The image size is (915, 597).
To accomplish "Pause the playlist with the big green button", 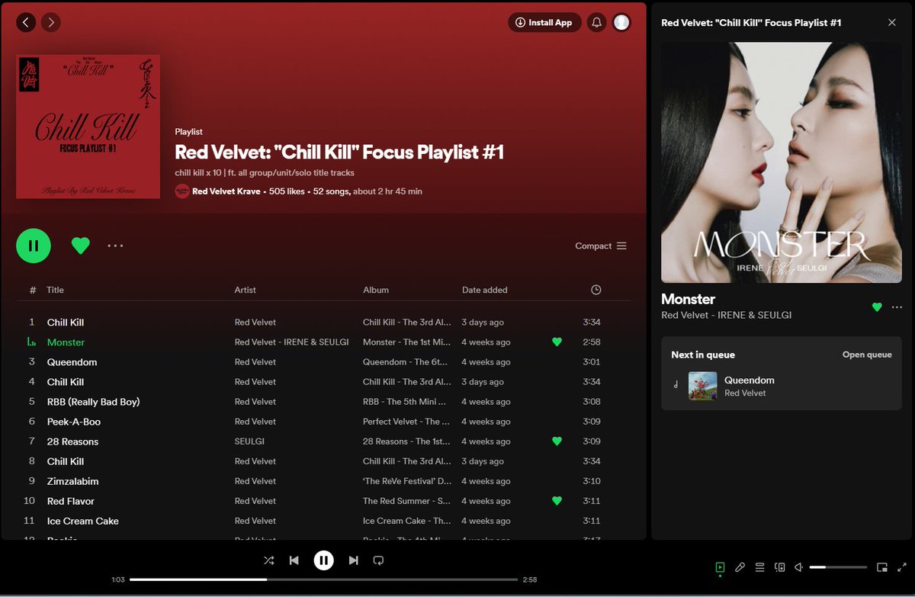I will pyautogui.click(x=34, y=246).
